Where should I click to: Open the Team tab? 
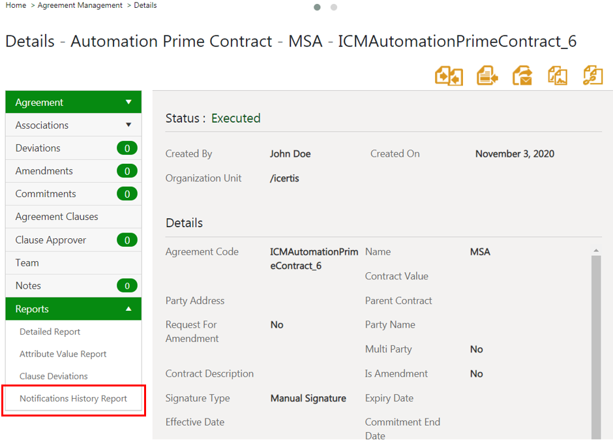(74, 262)
